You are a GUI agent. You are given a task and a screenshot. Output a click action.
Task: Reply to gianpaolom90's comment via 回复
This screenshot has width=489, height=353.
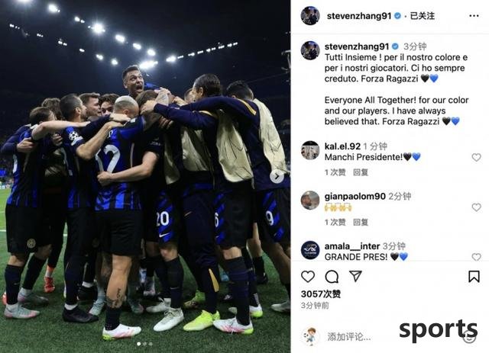pyautogui.click(x=361, y=223)
